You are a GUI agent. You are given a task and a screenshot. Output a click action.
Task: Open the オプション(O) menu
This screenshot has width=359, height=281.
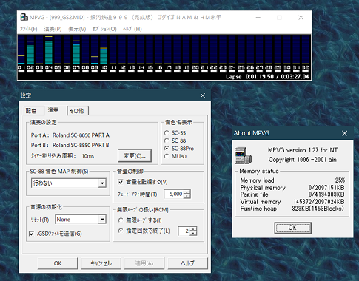point(104,29)
